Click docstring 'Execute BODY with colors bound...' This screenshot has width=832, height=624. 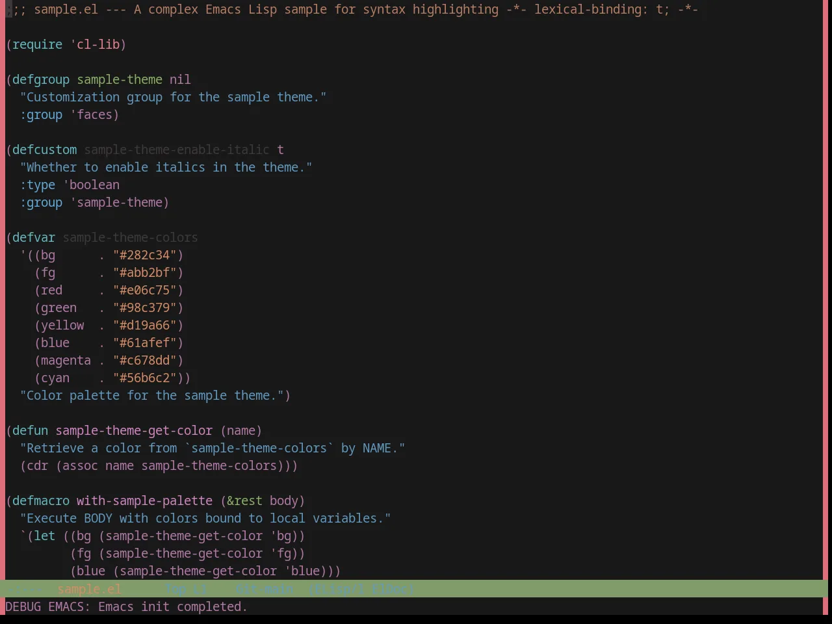click(x=205, y=518)
